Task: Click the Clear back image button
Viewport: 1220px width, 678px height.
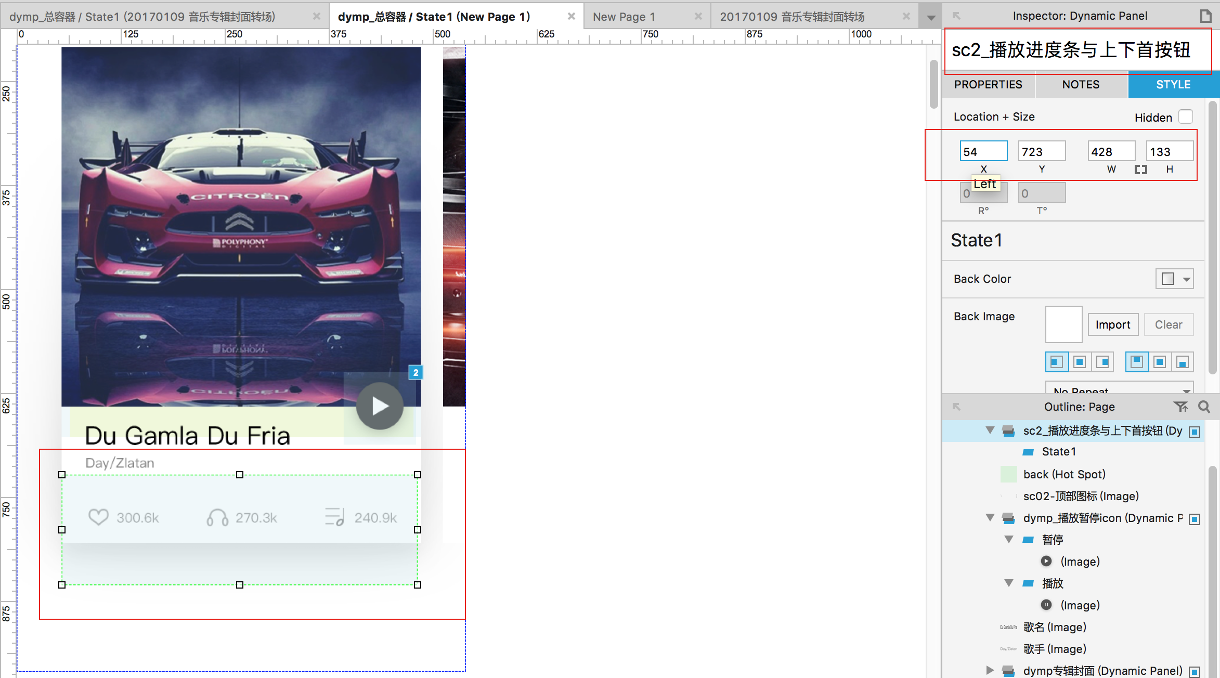Action: (1169, 325)
